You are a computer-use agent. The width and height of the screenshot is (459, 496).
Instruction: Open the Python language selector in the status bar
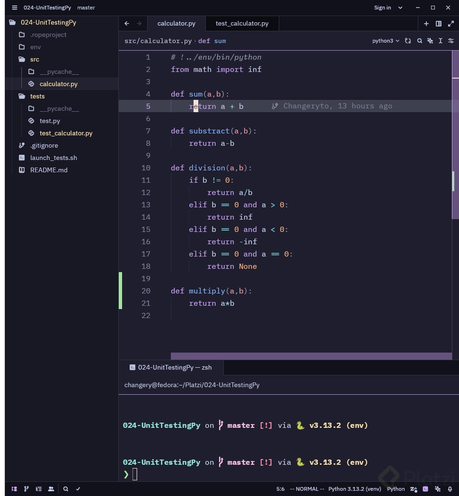396,489
